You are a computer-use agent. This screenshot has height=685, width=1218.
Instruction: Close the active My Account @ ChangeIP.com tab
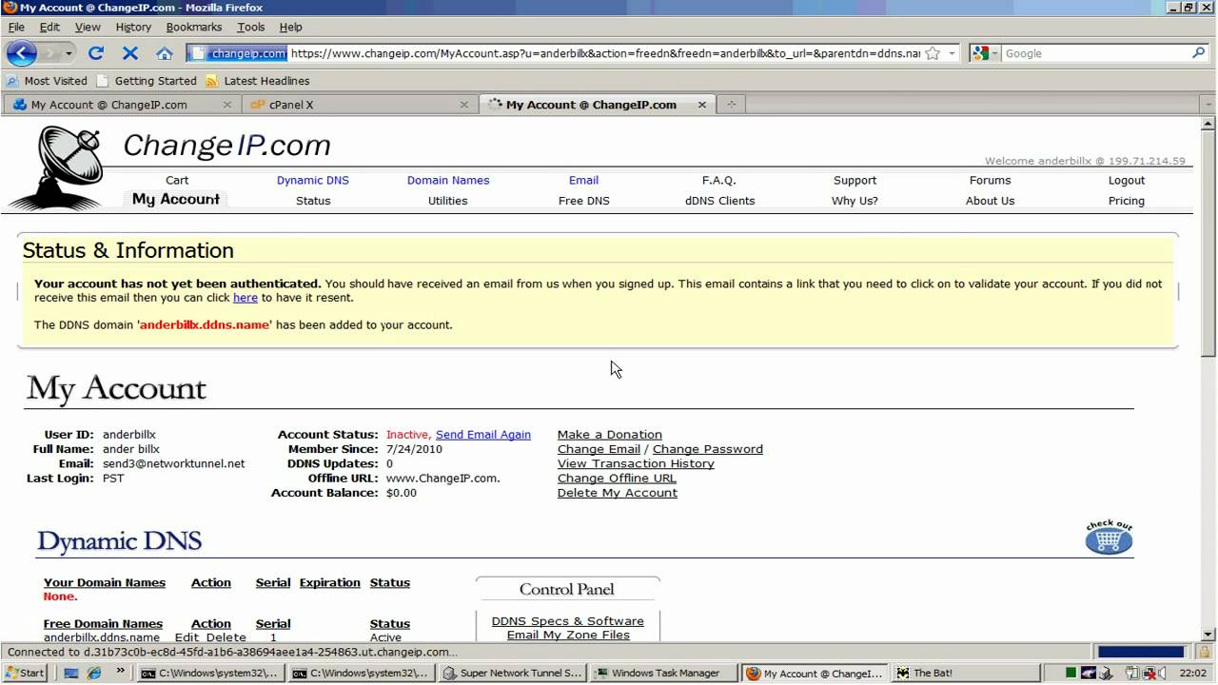(x=702, y=105)
